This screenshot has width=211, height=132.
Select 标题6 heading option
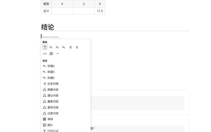pyautogui.click(x=66, y=78)
